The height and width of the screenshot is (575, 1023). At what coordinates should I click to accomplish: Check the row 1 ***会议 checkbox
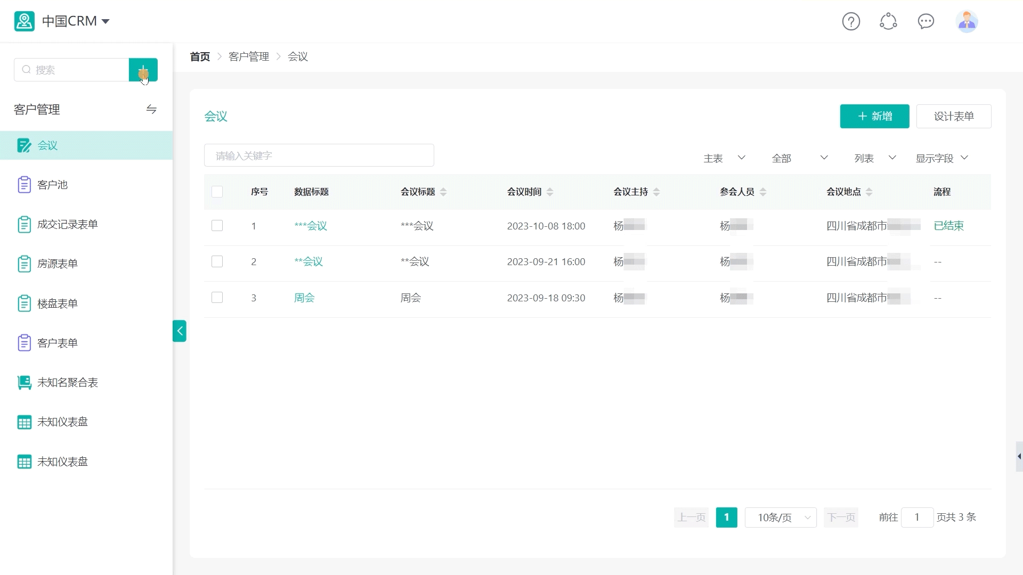(x=217, y=226)
